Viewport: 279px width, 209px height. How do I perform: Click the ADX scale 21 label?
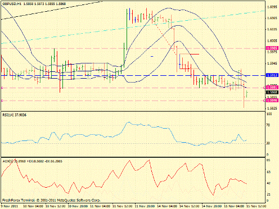tap(269, 194)
